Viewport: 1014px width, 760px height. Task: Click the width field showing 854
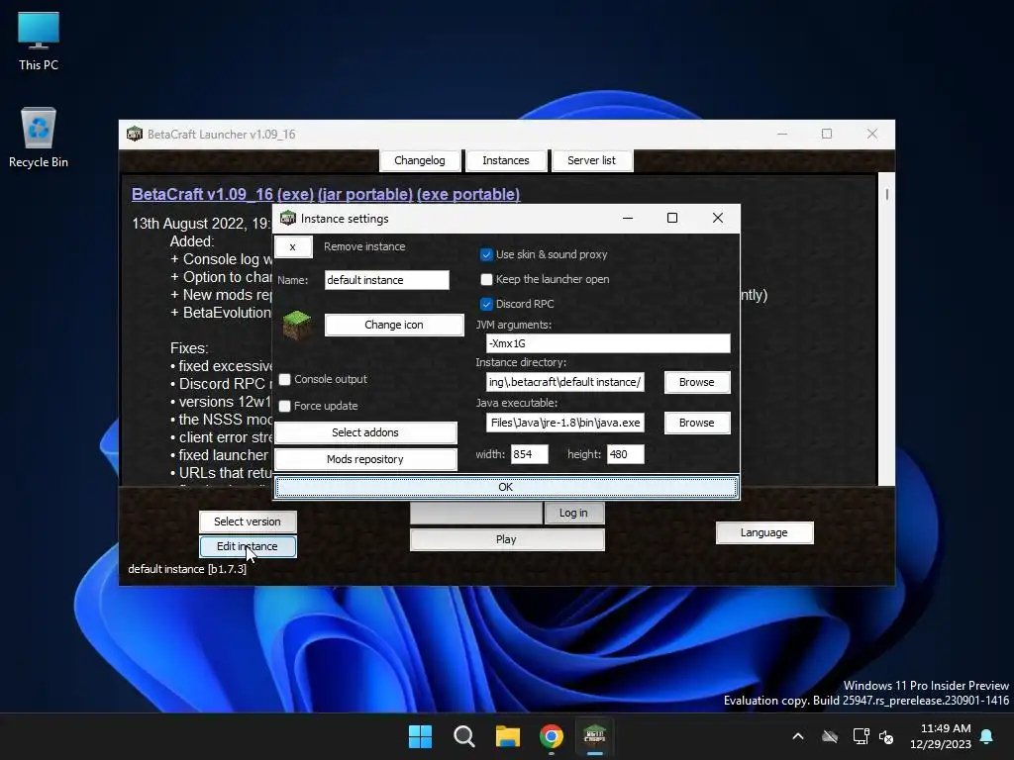tap(529, 454)
